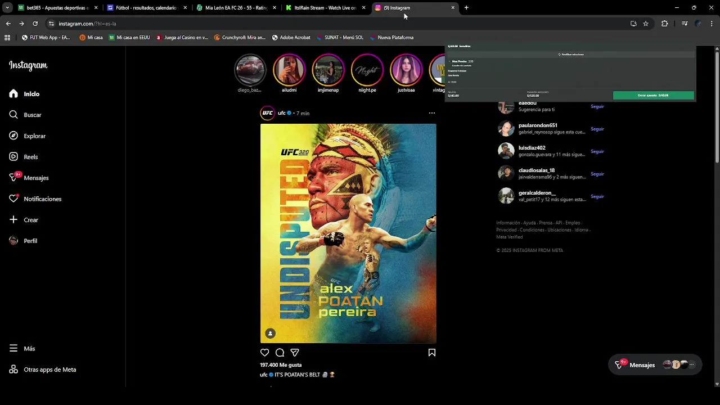The image size is (720, 405).
Task: Switch to Mia León EA FC 26 tab
Action: (x=236, y=8)
